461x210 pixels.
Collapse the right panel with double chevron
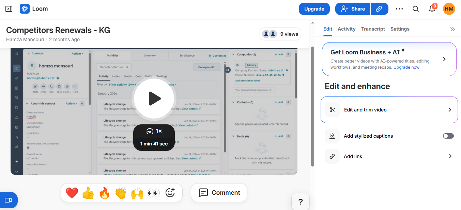[452, 29]
